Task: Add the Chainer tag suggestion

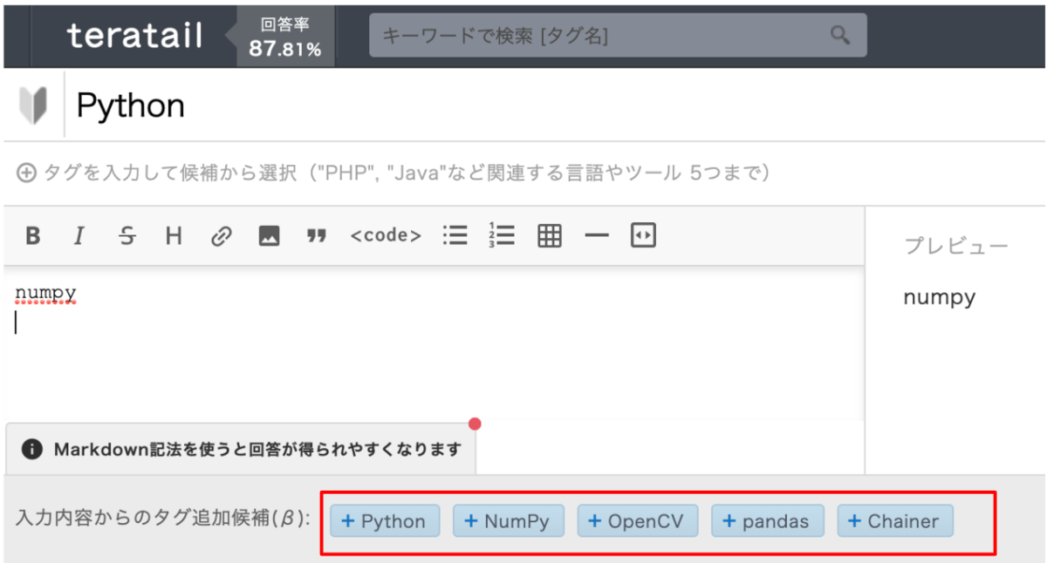Action: [895, 521]
